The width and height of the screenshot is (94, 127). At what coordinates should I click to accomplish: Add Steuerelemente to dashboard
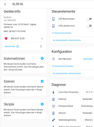click(67, 40)
